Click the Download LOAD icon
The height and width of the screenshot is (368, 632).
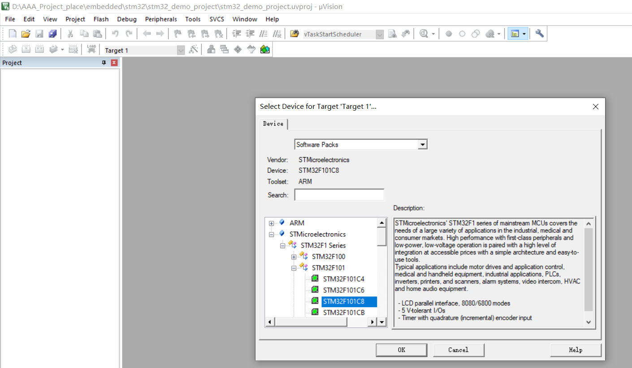[91, 50]
